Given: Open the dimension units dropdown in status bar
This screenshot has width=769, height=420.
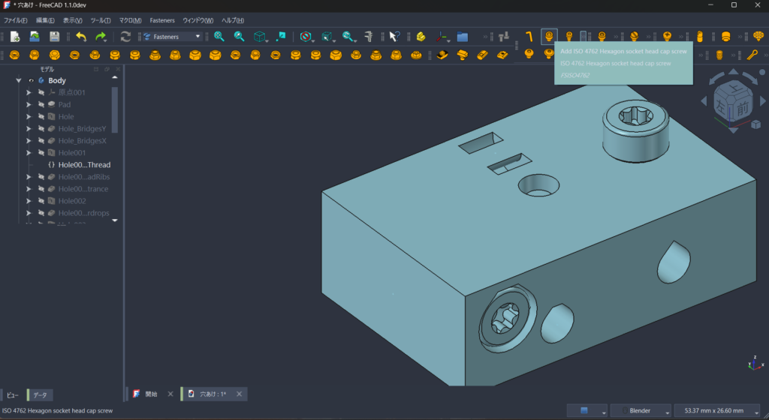Looking at the screenshot, I should [x=717, y=411].
